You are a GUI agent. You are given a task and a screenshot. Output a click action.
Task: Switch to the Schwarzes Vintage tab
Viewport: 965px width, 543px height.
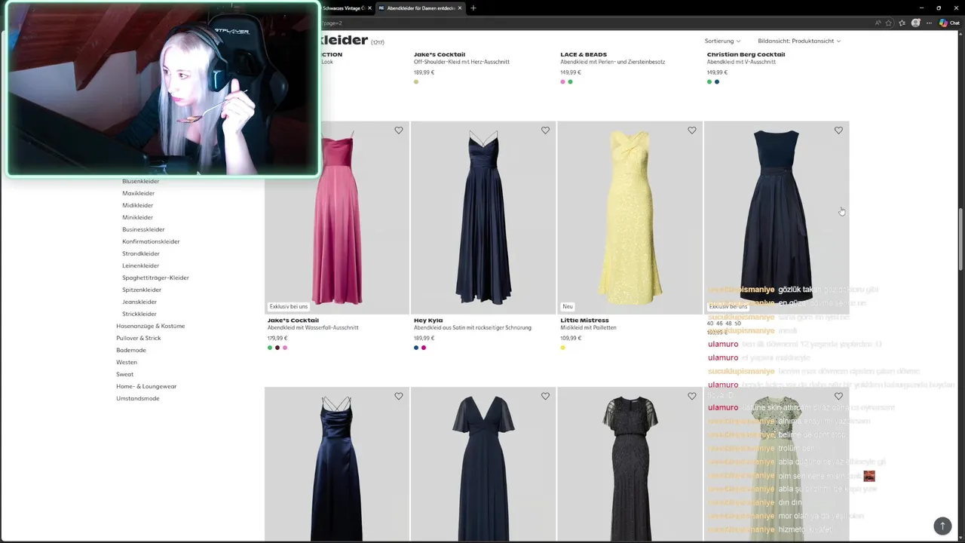click(x=344, y=8)
